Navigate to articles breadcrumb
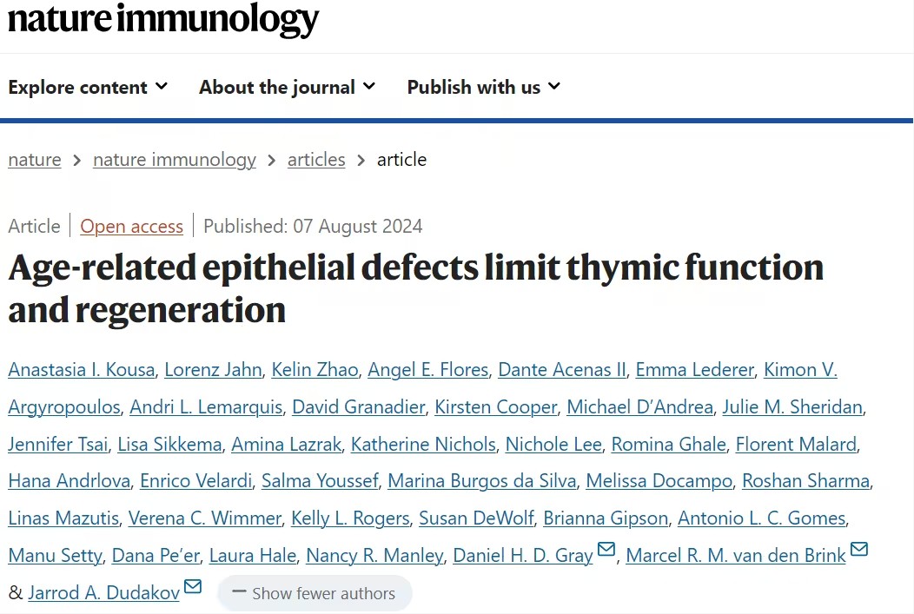 (x=316, y=160)
